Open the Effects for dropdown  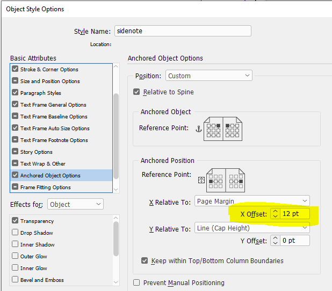tap(75, 204)
